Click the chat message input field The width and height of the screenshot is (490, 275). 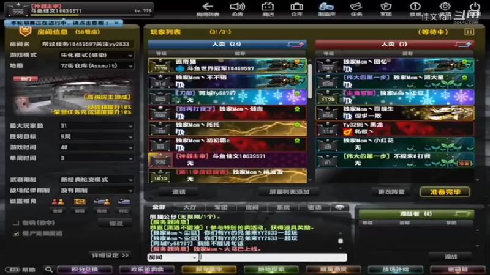click(273, 257)
